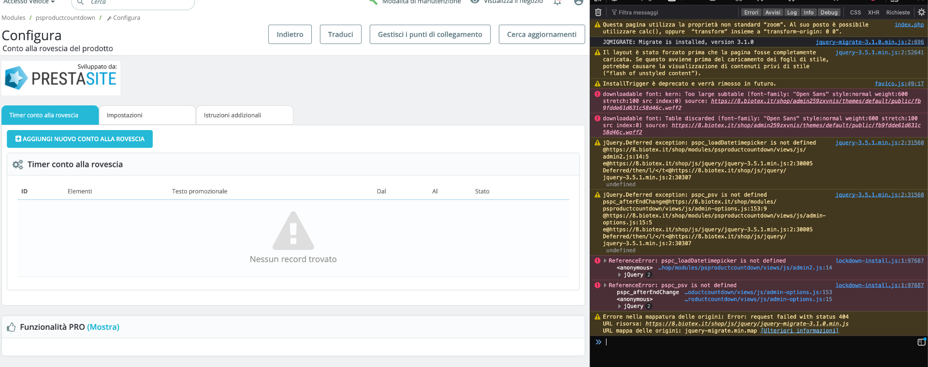Open the Accesso Veloce dropdown
The height and width of the screenshot is (367, 928).
click(x=29, y=2)
